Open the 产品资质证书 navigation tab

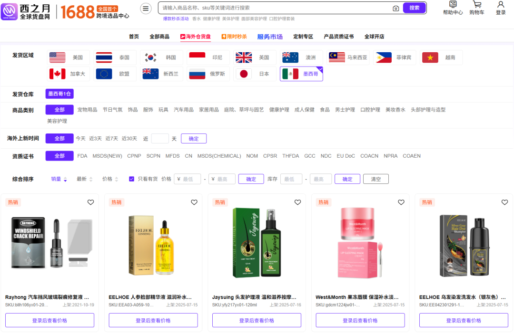point(339,37)
